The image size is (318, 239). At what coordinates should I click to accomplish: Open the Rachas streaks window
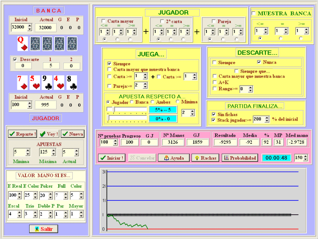point(205,158)
